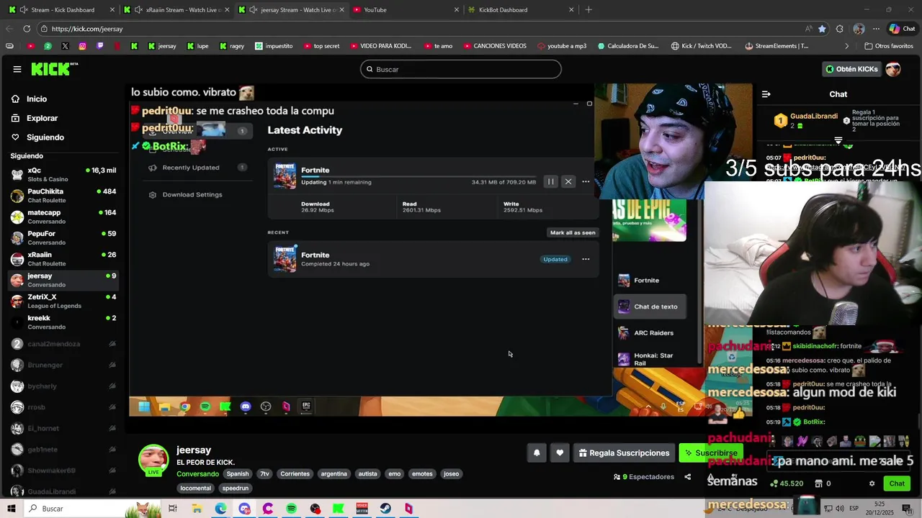Focus the Kick Buscar search field

click(x=461, y=69)
